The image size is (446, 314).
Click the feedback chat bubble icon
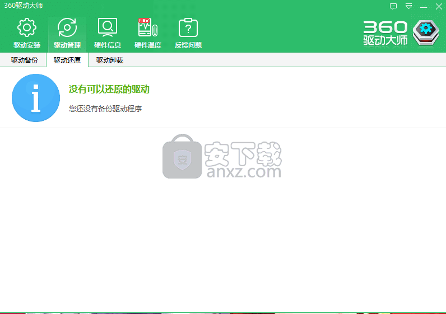click(393, 6)
